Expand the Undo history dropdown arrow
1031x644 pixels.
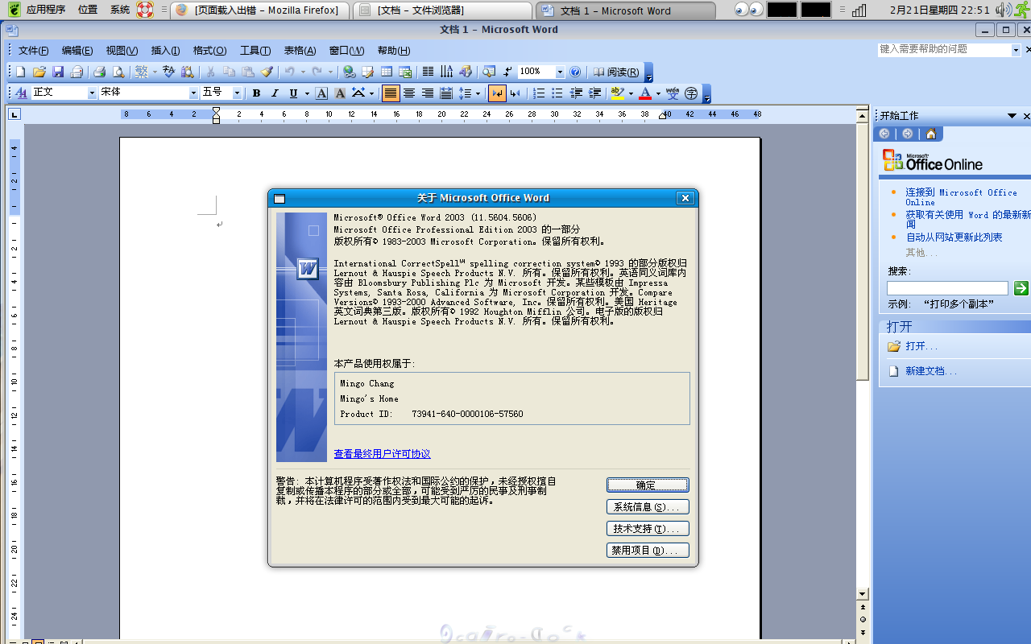pos(303,72)
